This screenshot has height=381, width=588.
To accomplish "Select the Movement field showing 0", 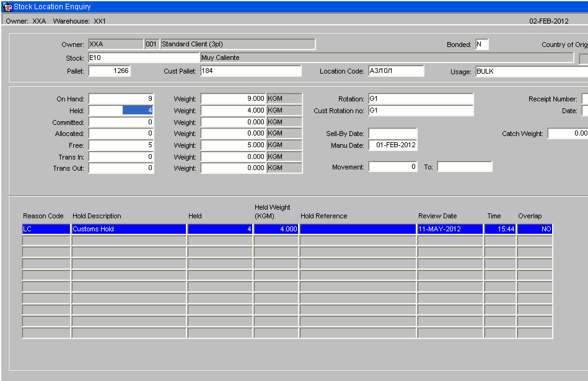I will click(393, 167).
